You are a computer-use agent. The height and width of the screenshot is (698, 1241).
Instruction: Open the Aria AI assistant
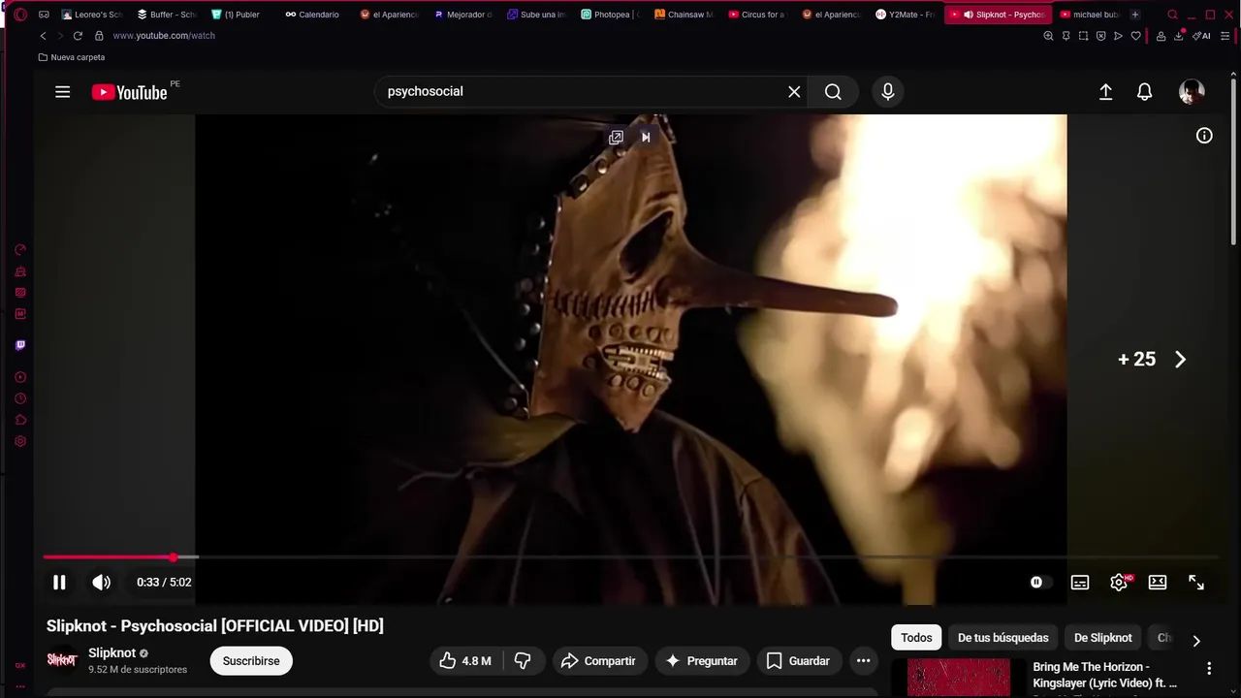tap(1202, 36)
